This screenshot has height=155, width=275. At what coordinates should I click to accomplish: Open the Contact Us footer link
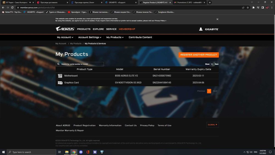(131, 125)
